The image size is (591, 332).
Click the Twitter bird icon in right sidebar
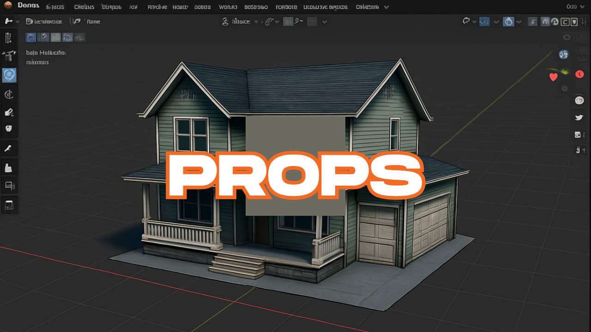pyautogui.click(x=579, y=118)
